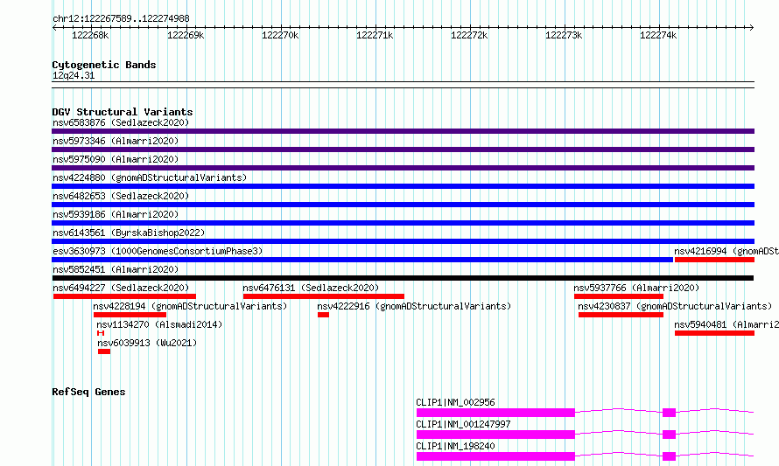Click the chr12:122267589..122274988 coordinate text
779x466 pixels.
click(121, 19)
